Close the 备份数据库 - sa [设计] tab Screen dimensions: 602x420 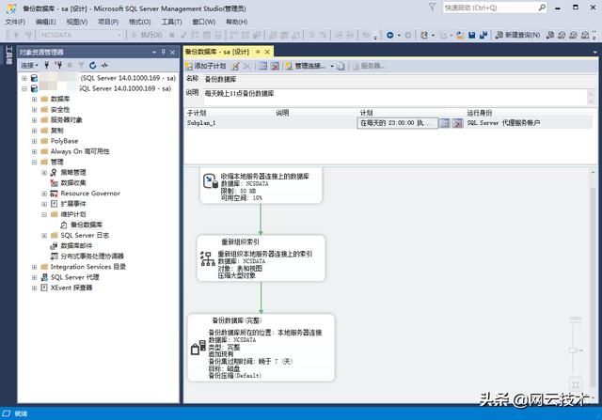pyautogui.click(x=267, y=52)
